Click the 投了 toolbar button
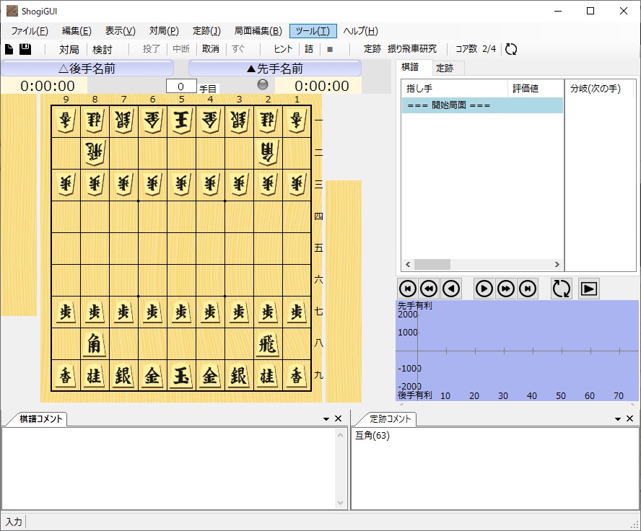 (x=152, y=49)
